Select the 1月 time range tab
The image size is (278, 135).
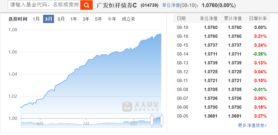[x=36, y=19]
